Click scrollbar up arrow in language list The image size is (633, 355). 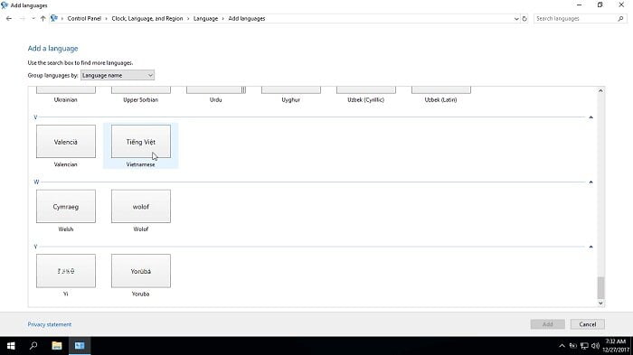pos(600,90)
